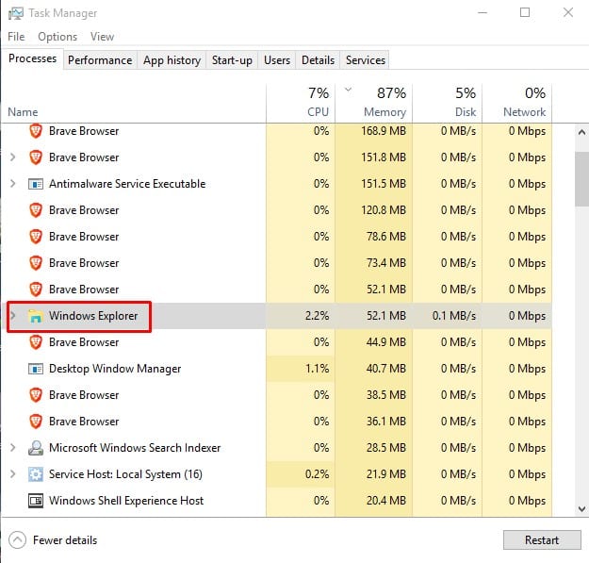Expand Antimalware Service Executable process
This screenshot has height=563, width=589.
tap(13, 184)
